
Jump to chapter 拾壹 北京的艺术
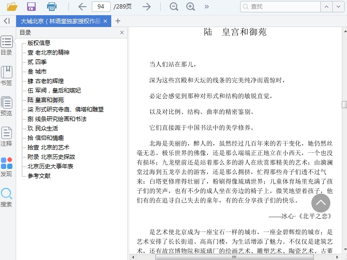(48, 148)
